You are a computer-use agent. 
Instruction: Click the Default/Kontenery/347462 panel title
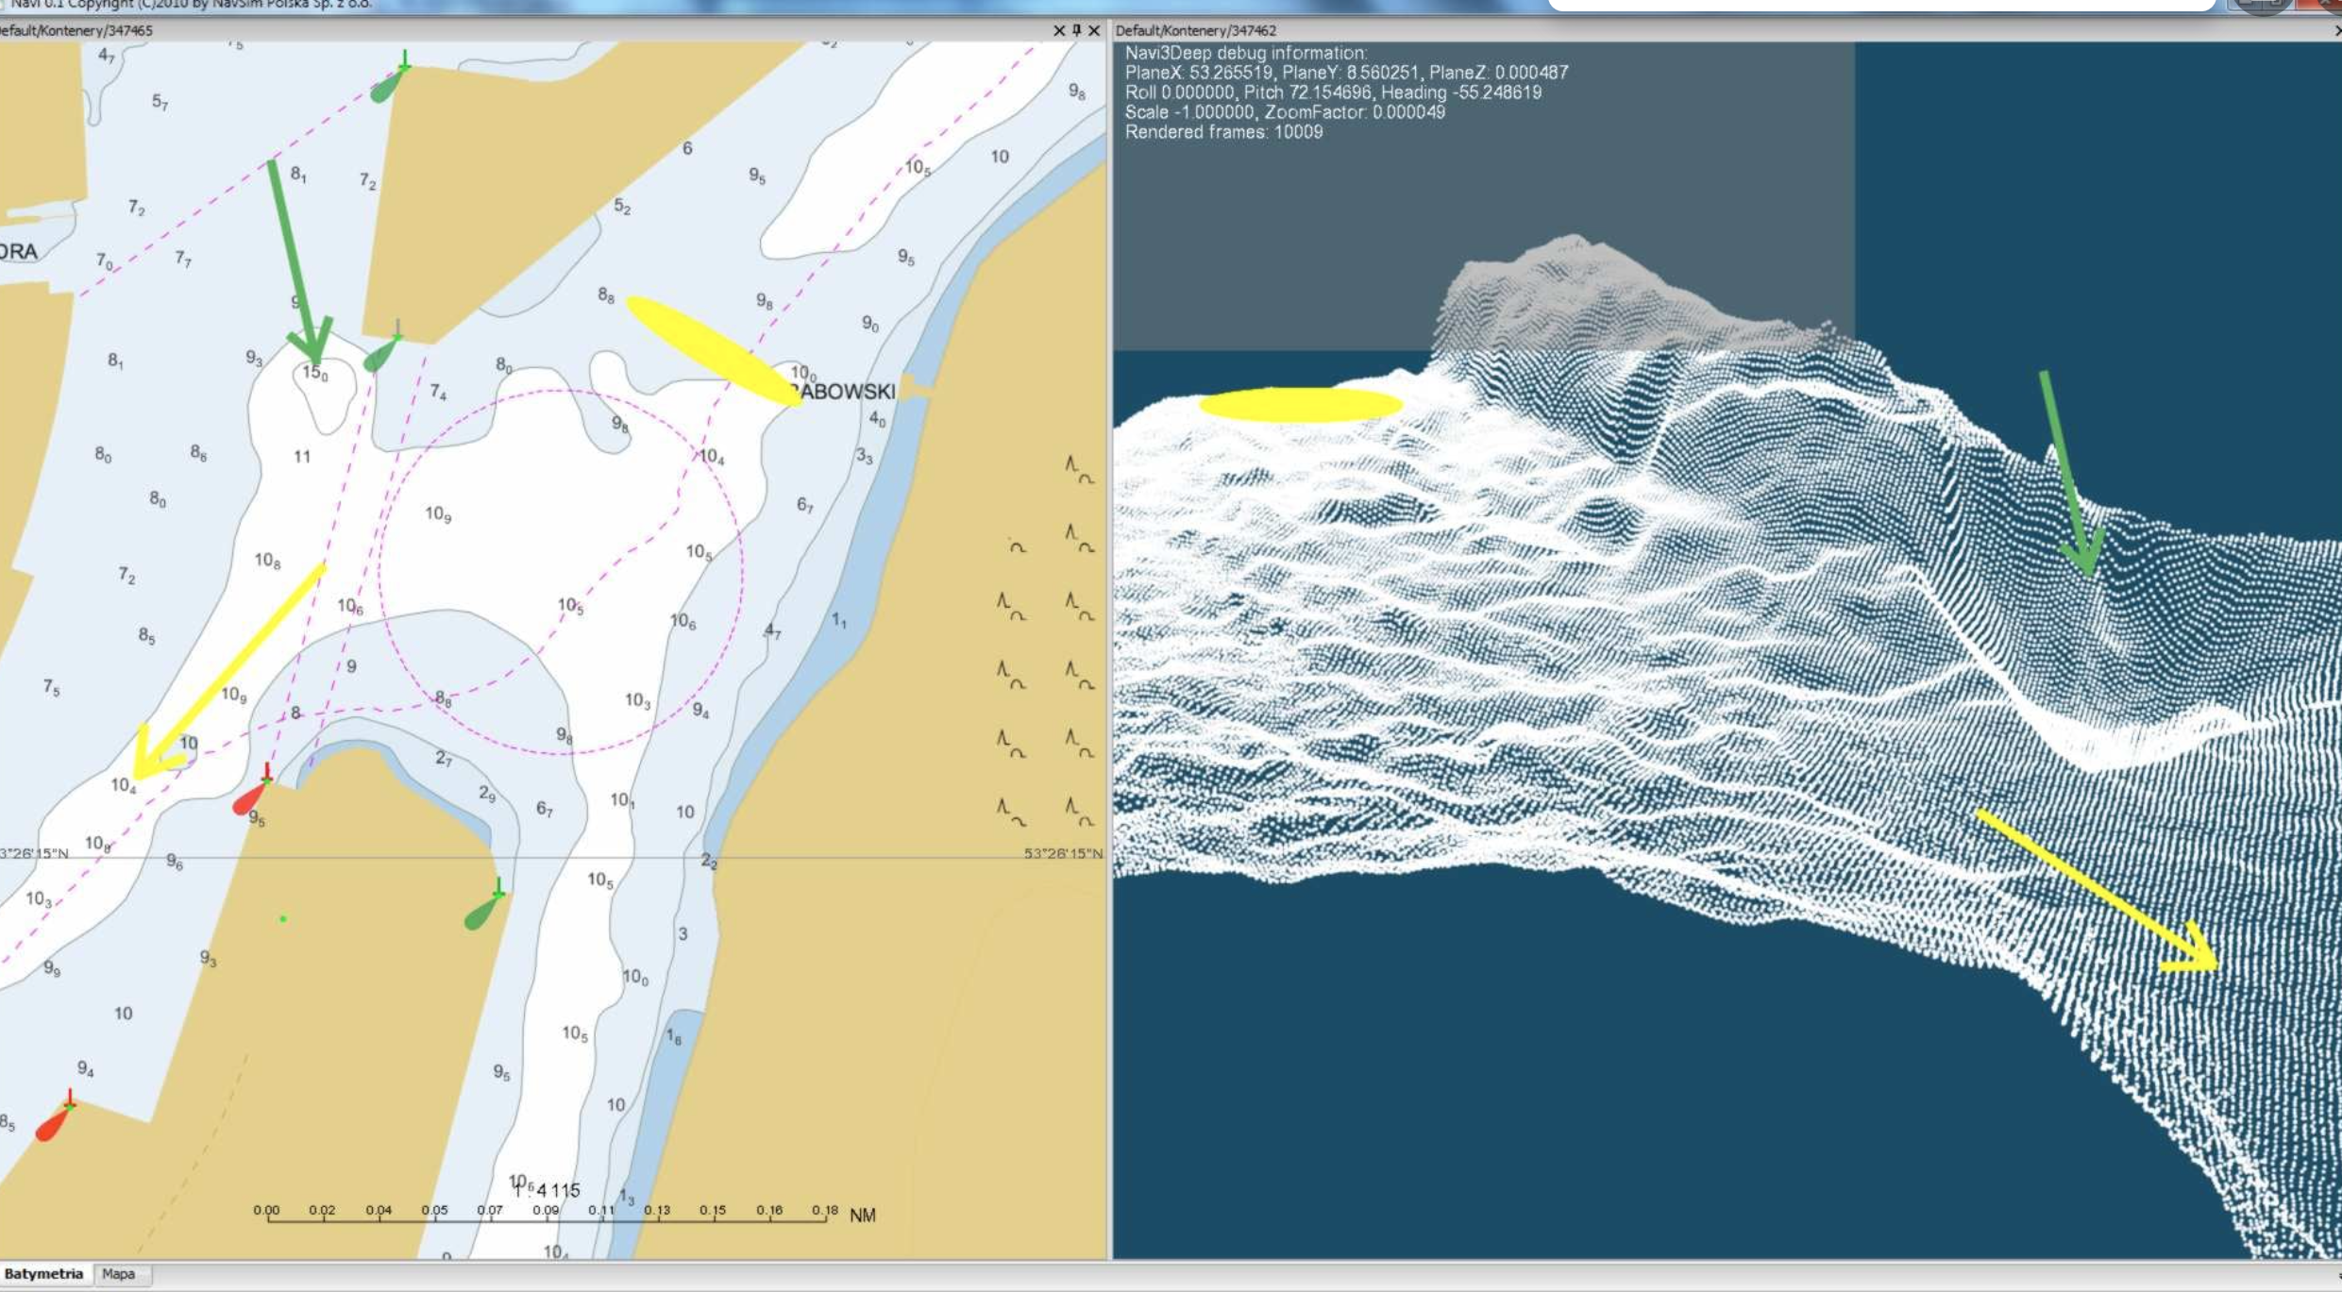[x=1196, y=30]
